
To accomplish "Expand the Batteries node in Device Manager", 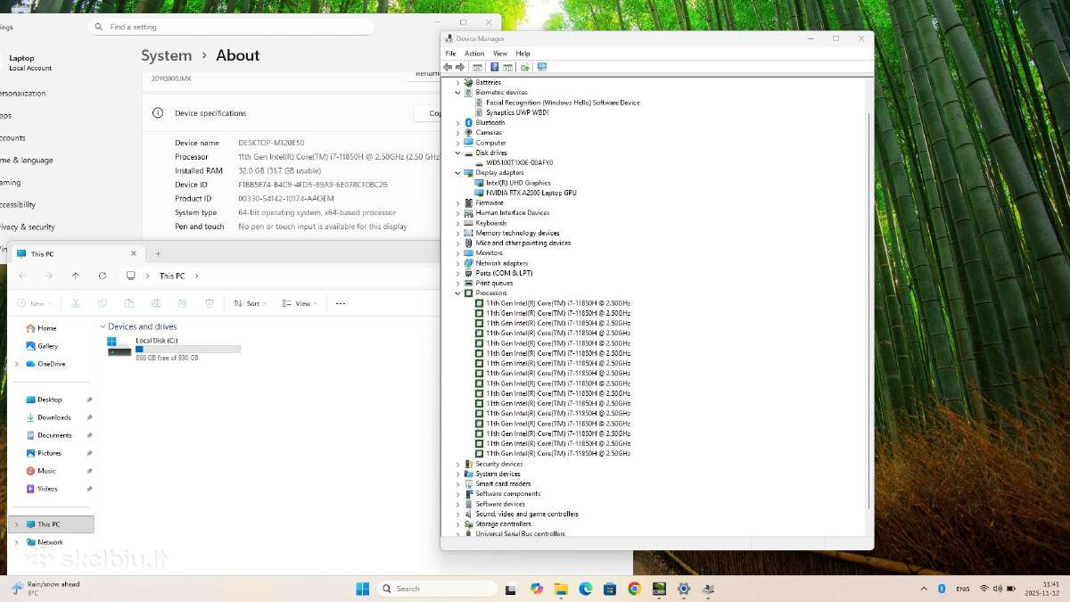I will tap(458, 82).
